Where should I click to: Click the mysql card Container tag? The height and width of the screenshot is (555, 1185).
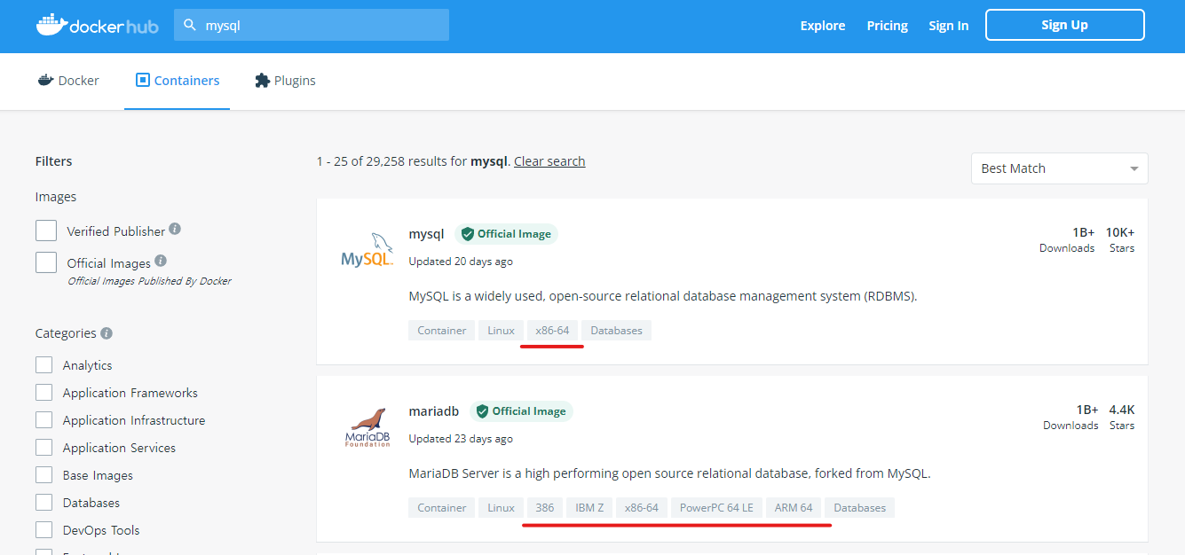point(442,331)
